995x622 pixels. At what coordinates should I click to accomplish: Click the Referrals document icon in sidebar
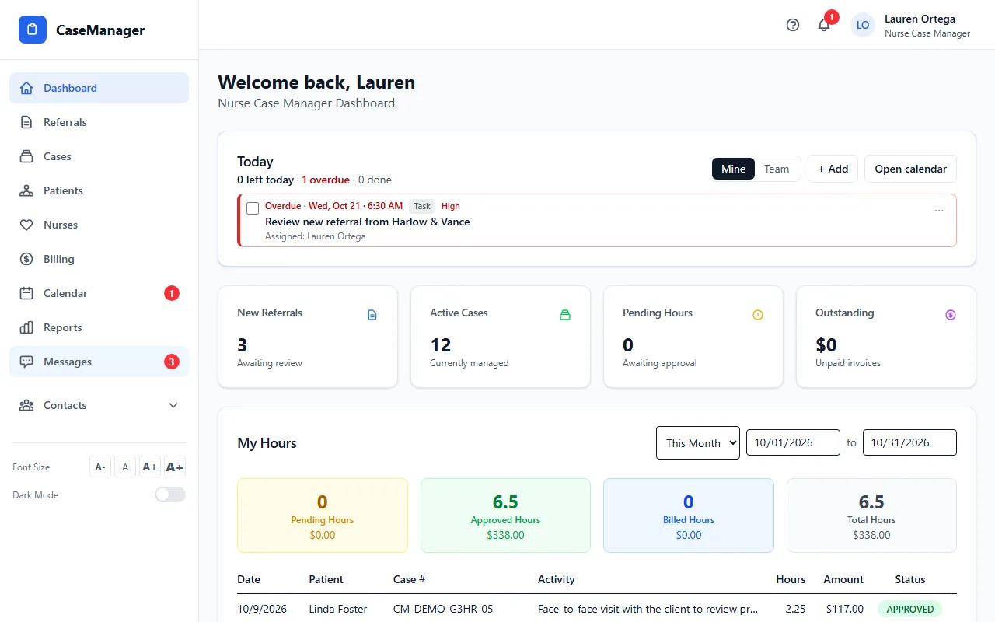pyautogui.click(x=26, y=122)
